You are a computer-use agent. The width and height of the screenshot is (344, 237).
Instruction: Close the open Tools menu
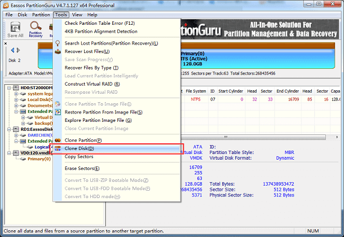click(61, 15)
